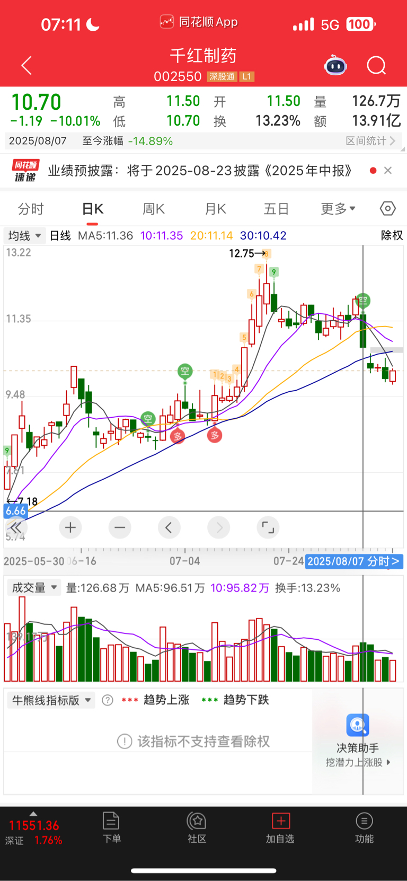Expand the 深证 index ticker arrow

[33, 814]
